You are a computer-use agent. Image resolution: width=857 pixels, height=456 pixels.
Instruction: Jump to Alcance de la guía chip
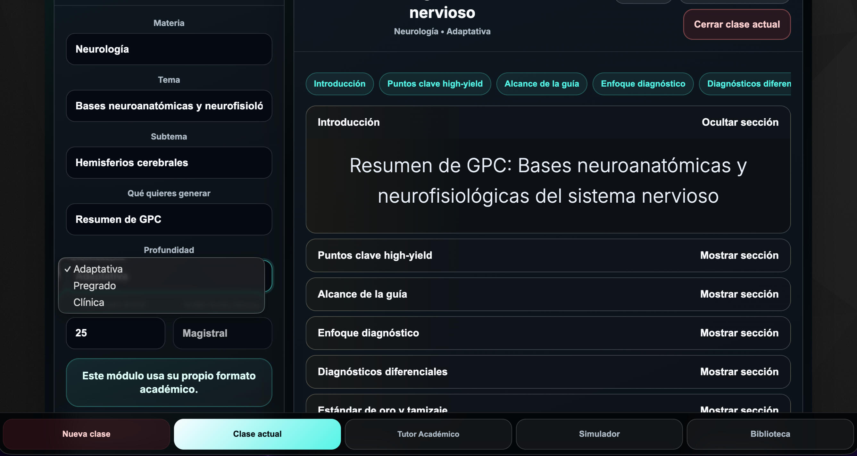pyautogui.click(x=542, y=84)
